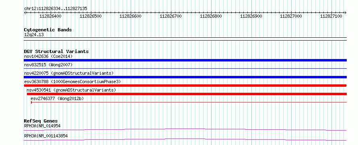This screenshot has width=358, height=145.
Task: Click ruler tick label 112826600
Action: pos(131,16)
